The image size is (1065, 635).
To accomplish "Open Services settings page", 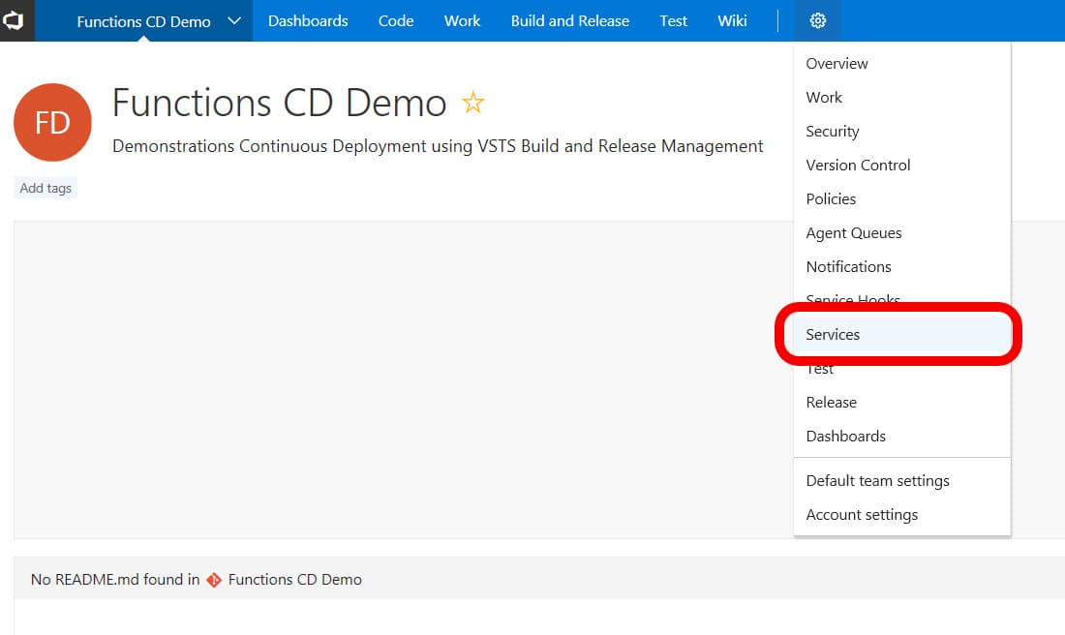I will click(x=902, y=334).
